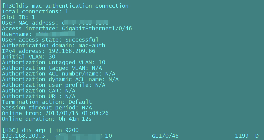This screenshot has height=140, width=264.
Task: Click the 'Authorization user profile' line
Action: (54, 85)
